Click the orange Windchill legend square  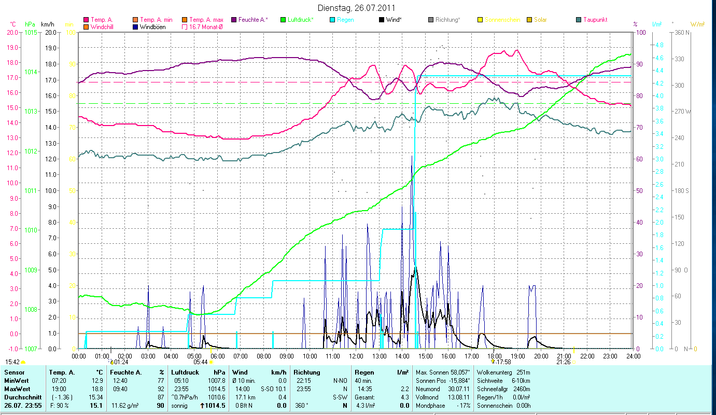tap(86, 26)
